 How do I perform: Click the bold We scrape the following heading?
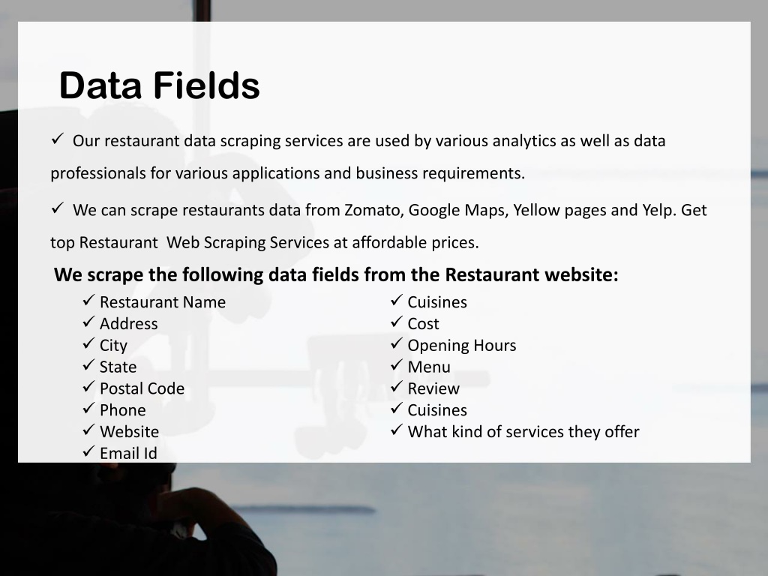336,274
